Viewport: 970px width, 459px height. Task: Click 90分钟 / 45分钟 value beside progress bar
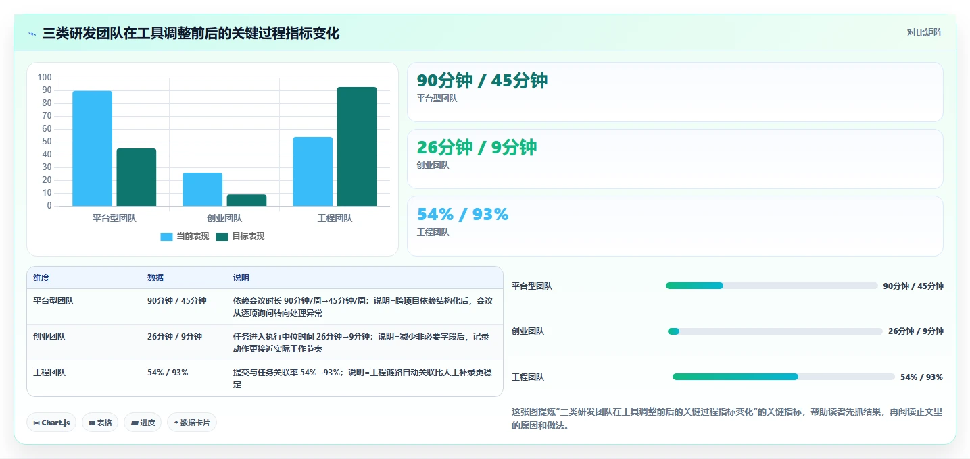[913, 286]
